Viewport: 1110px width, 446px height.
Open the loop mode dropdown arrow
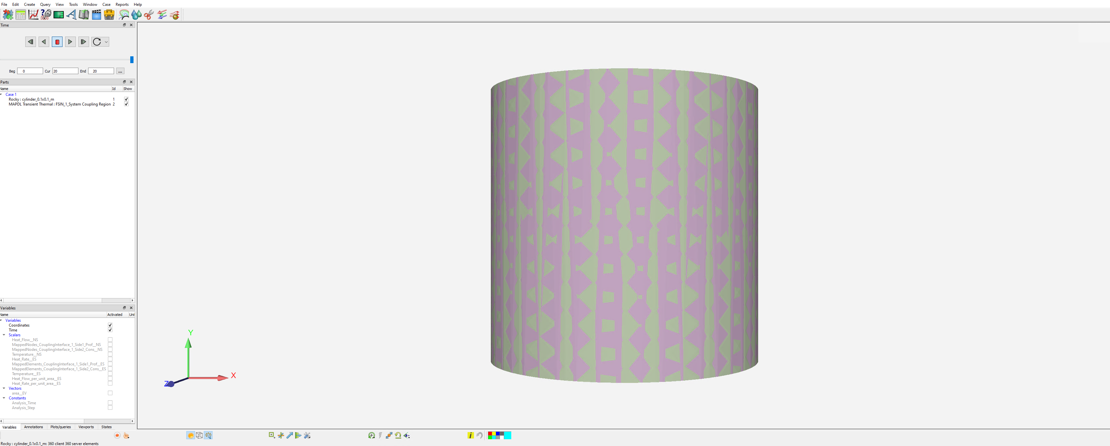(106, 42)
